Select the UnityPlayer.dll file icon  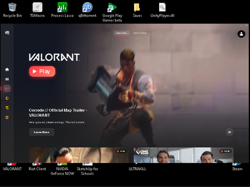[x=162, y=10]
